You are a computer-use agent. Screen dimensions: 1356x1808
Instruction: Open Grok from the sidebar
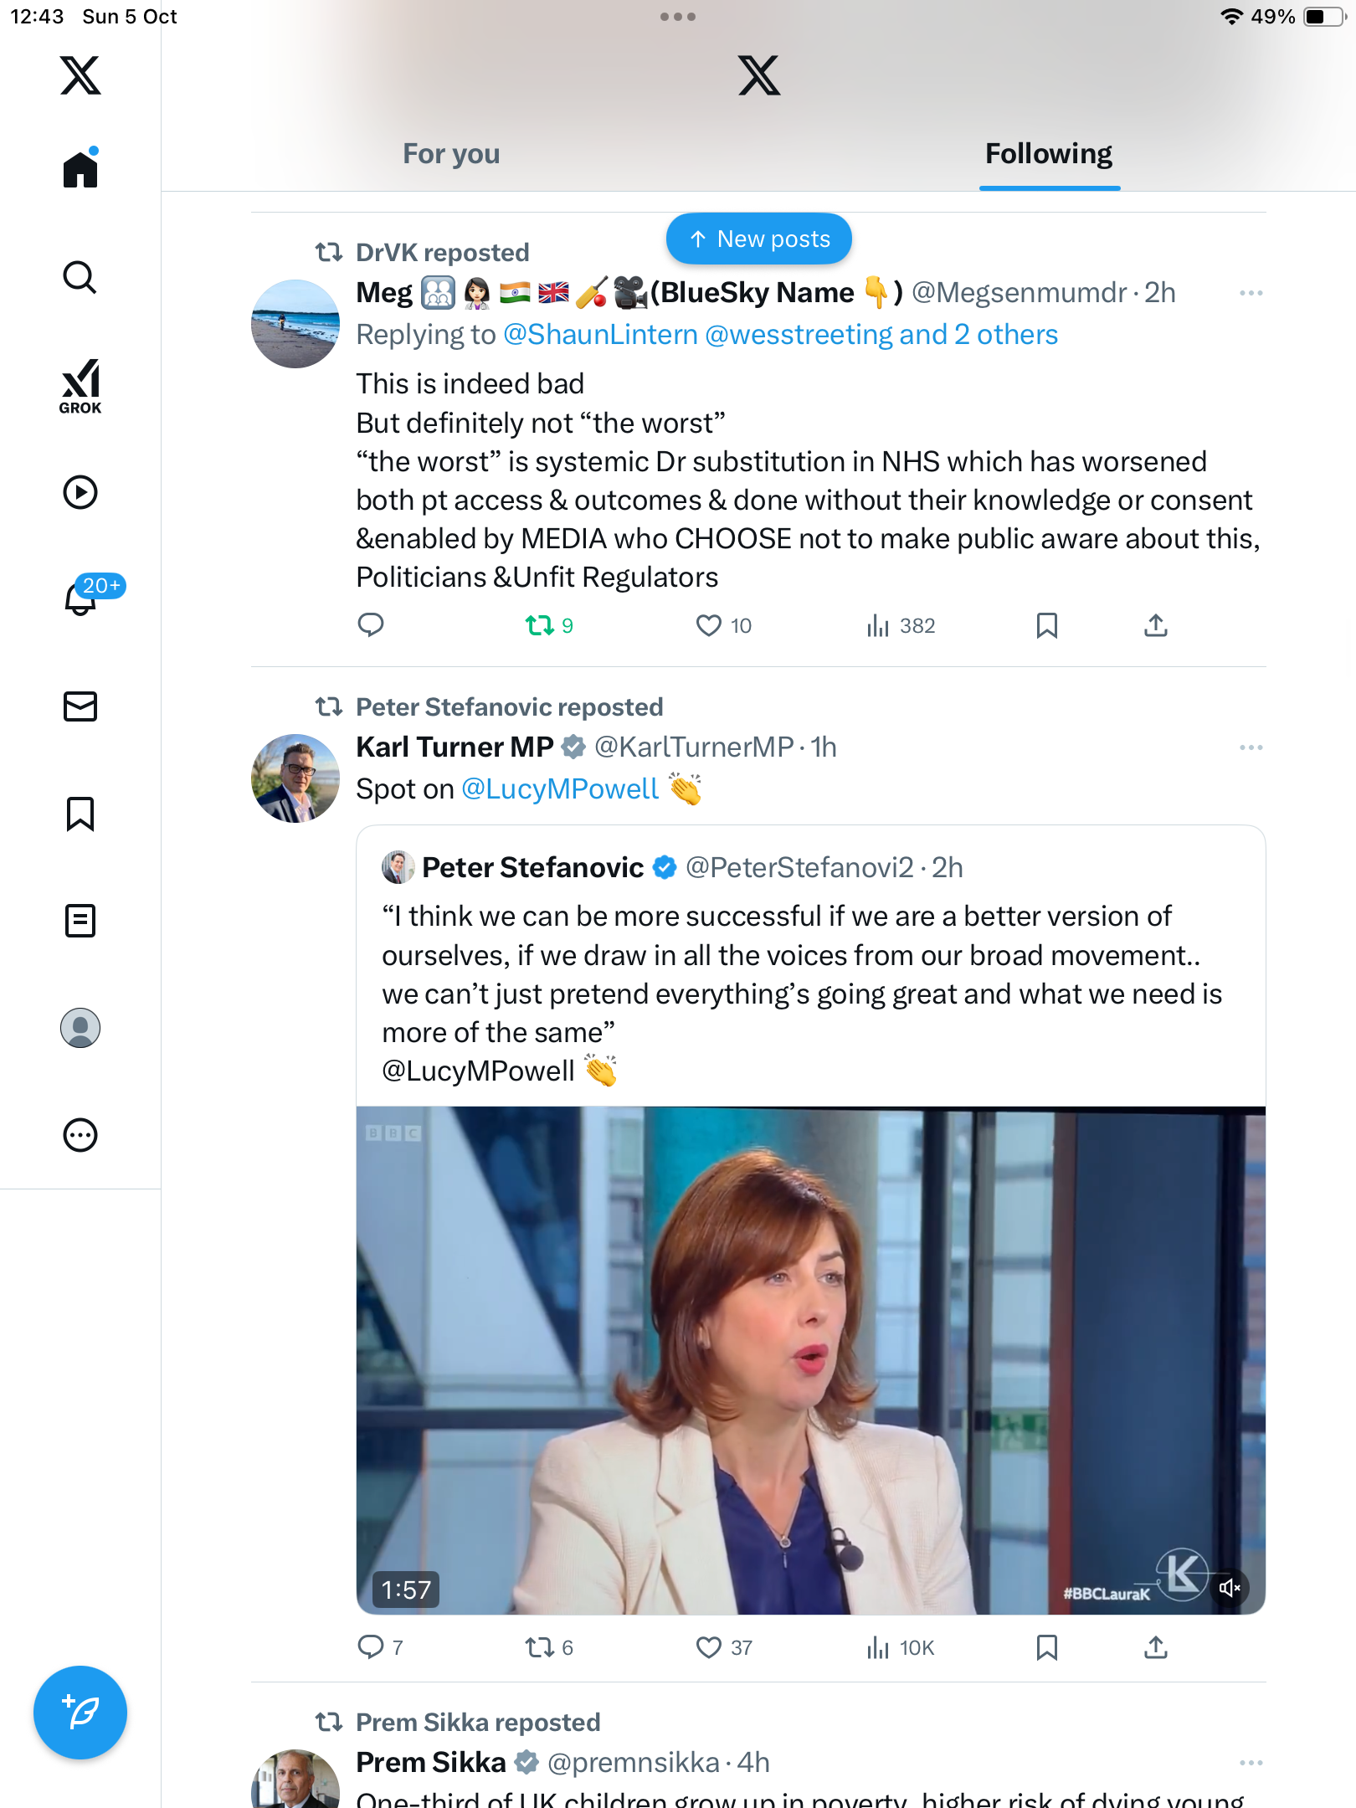[80, 386]
